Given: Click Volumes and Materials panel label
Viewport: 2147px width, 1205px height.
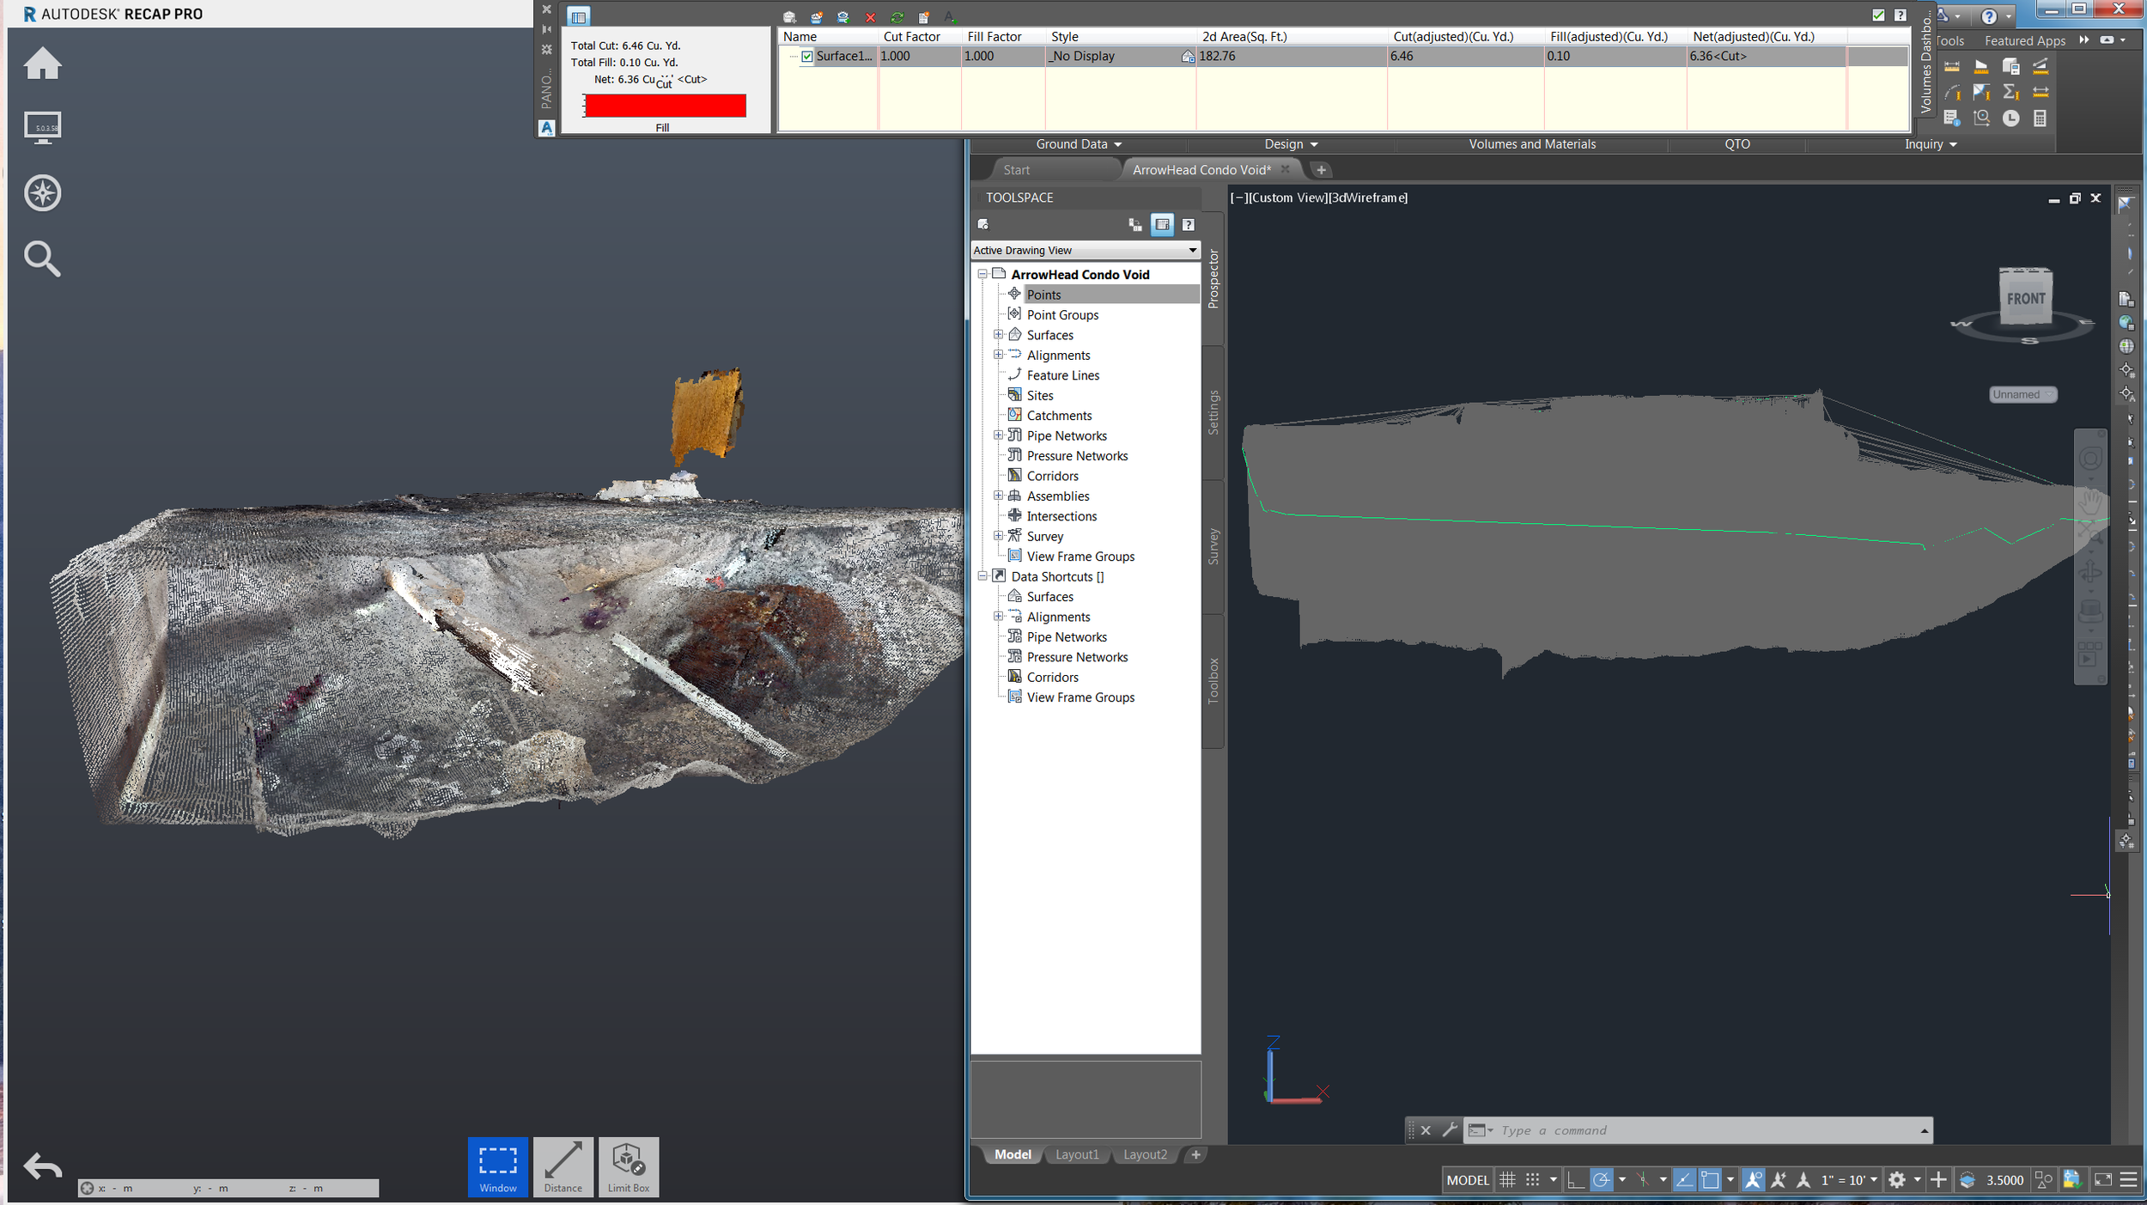Looking at the screenshot, I should click(1532, 144).
